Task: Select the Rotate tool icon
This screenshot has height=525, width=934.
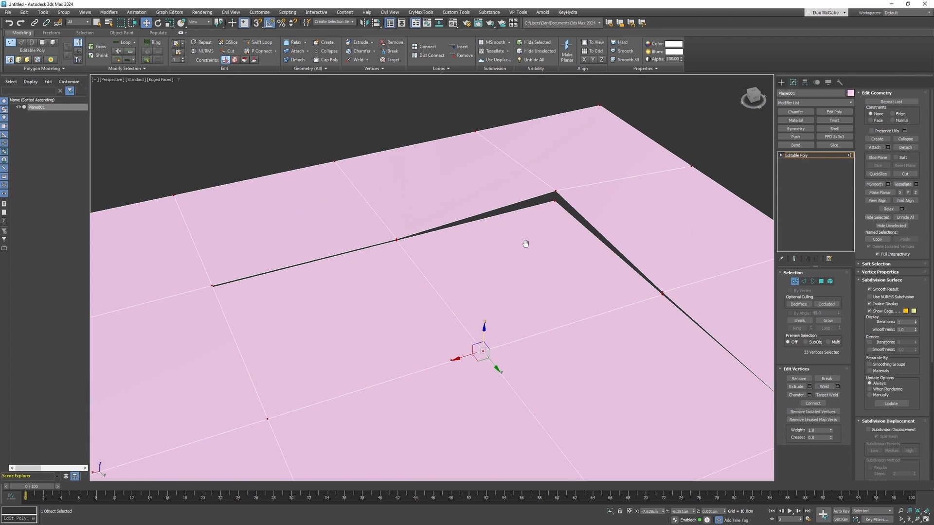Action: [158, 22]
